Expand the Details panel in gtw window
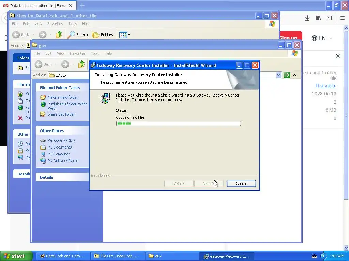This screenshot has width=349, height=261. point(62,177)
